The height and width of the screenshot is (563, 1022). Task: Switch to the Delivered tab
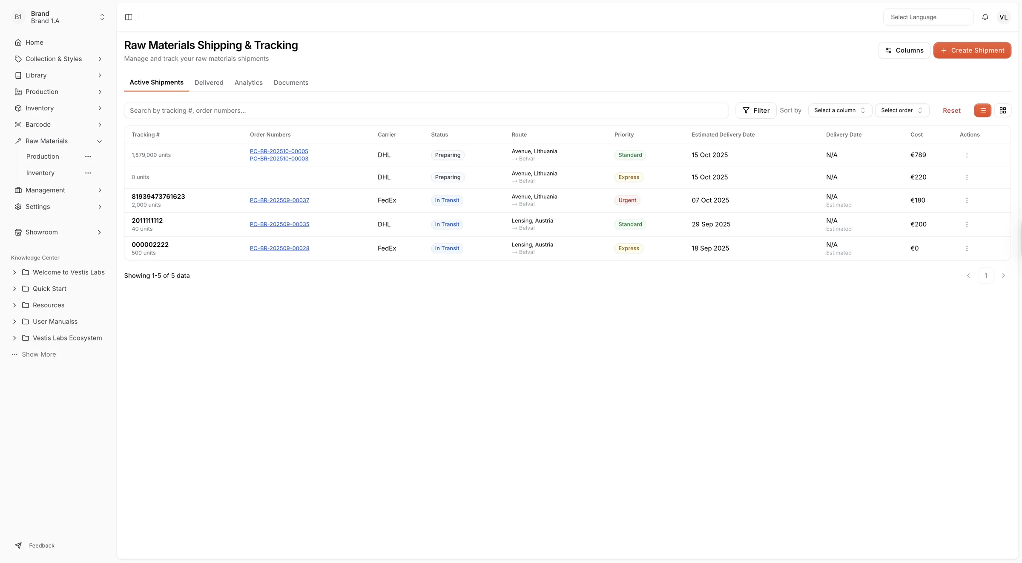pyautogui.click(x=209, y=83)
